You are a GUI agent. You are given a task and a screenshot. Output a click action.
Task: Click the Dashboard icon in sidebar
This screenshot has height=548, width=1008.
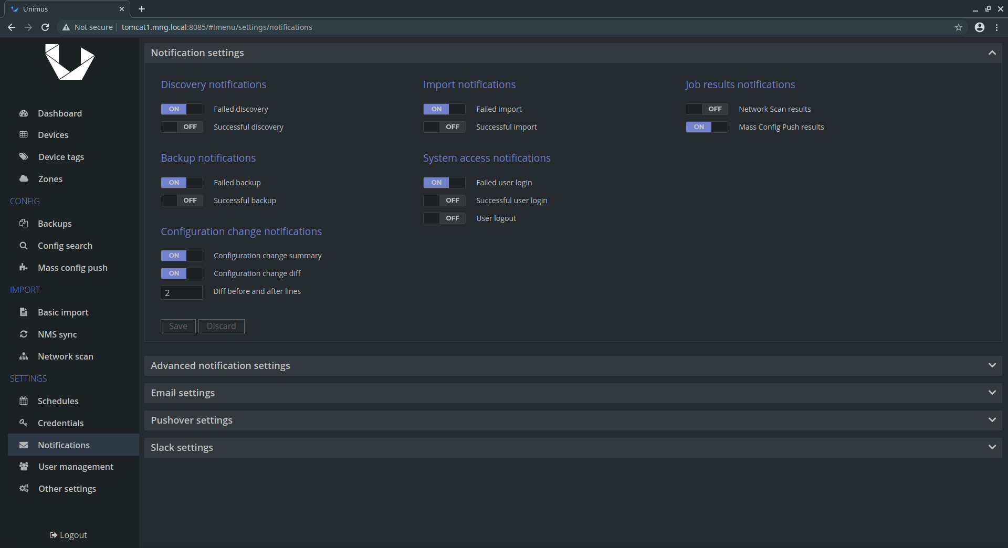[x=24, y=113]
